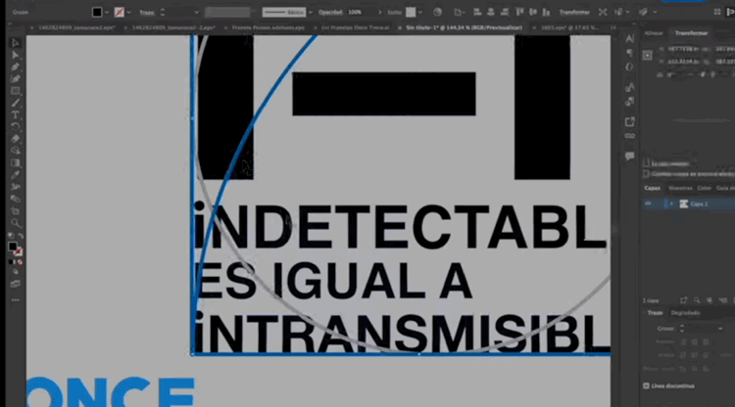Image resolution: width=735 pixels, height=407 pixels.
Task: Select the Rectangle tool
Action: point(15,91)
